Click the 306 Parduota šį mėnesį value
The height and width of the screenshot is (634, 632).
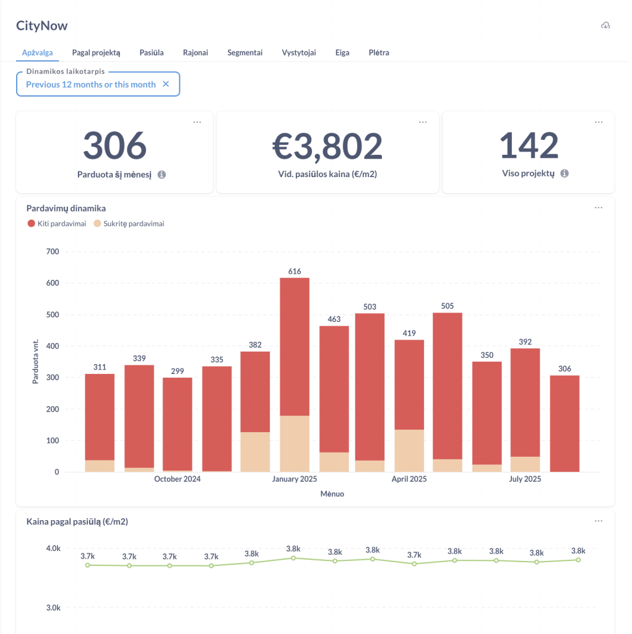coord(115,146)
